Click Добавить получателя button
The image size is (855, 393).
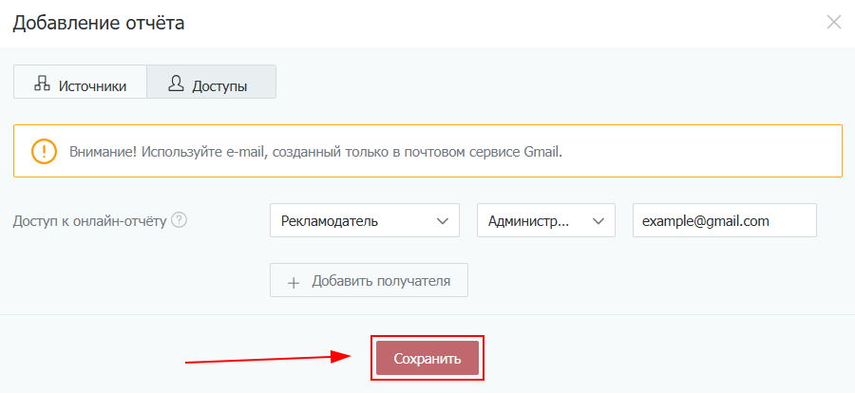coord(369,281)
